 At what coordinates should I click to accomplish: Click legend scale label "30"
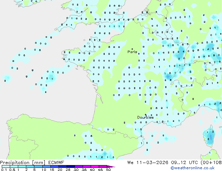(76, 170)
